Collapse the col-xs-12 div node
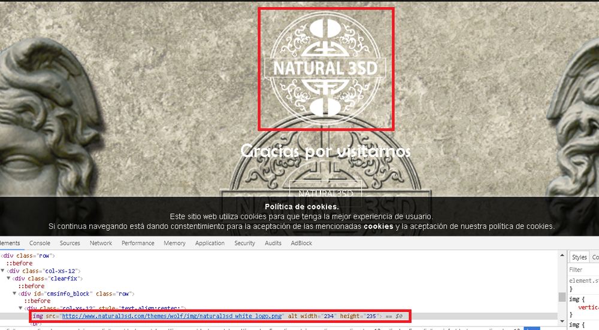 [2, 271]
